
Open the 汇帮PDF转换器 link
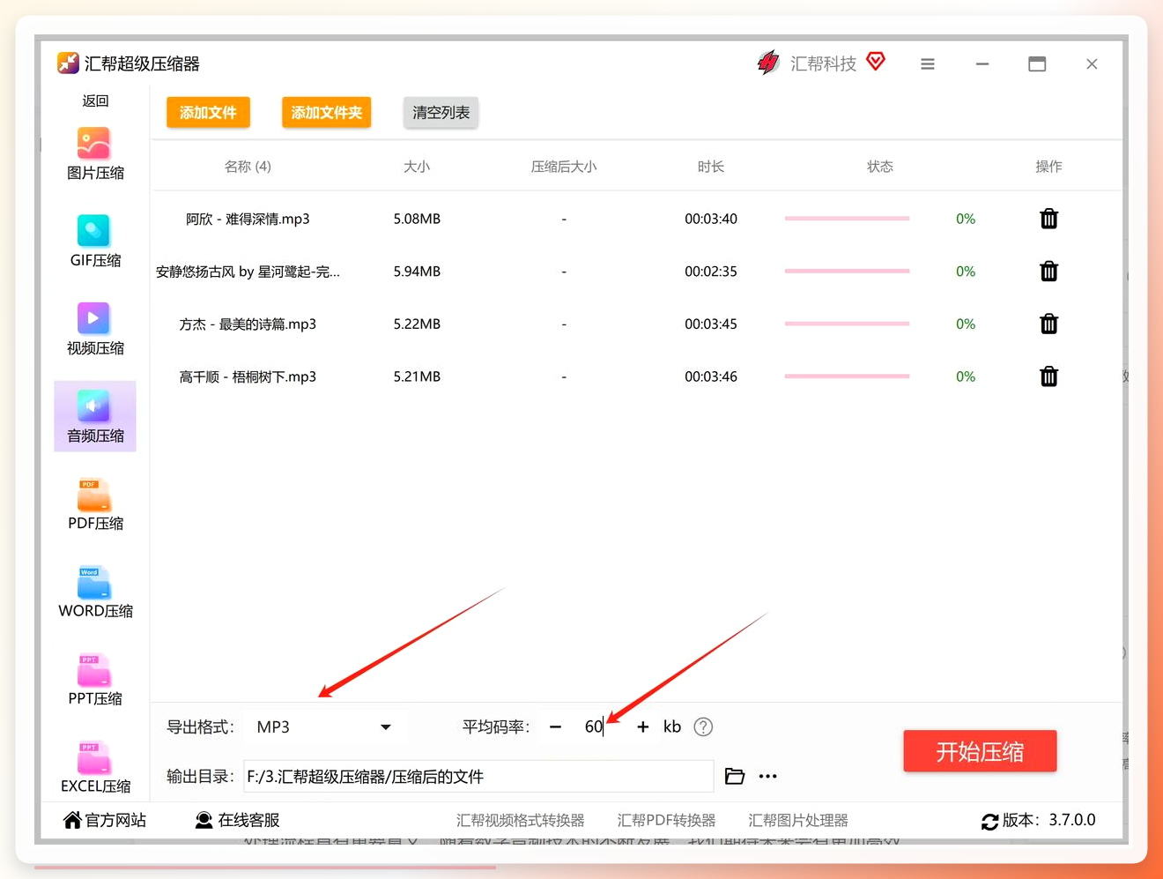click(x=667, y=821)
